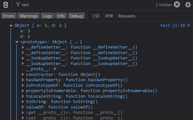Screen dimensions: 193x120
Task: Click 'function __lookupSetter__()' value
Action: click(x=104, y=64)
